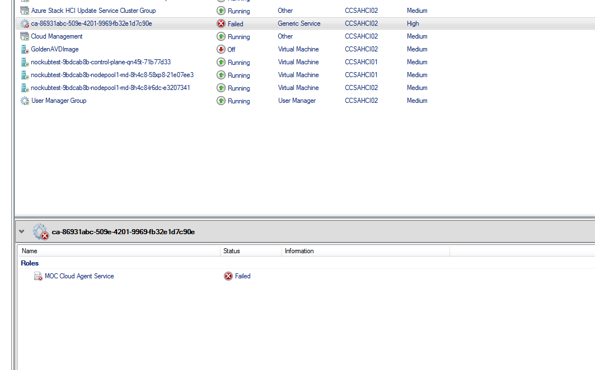Screen dimensions: 595x370
Task: Select the Azure Stack HCI Update Service Cluster Group icon
Action: tap(25, 11)
